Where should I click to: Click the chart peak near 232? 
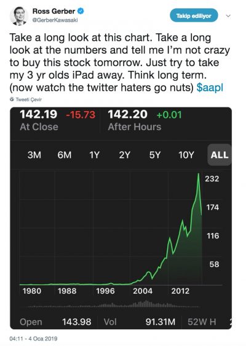[199, 174]
